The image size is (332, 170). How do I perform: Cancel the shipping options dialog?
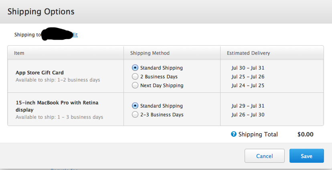265,156
